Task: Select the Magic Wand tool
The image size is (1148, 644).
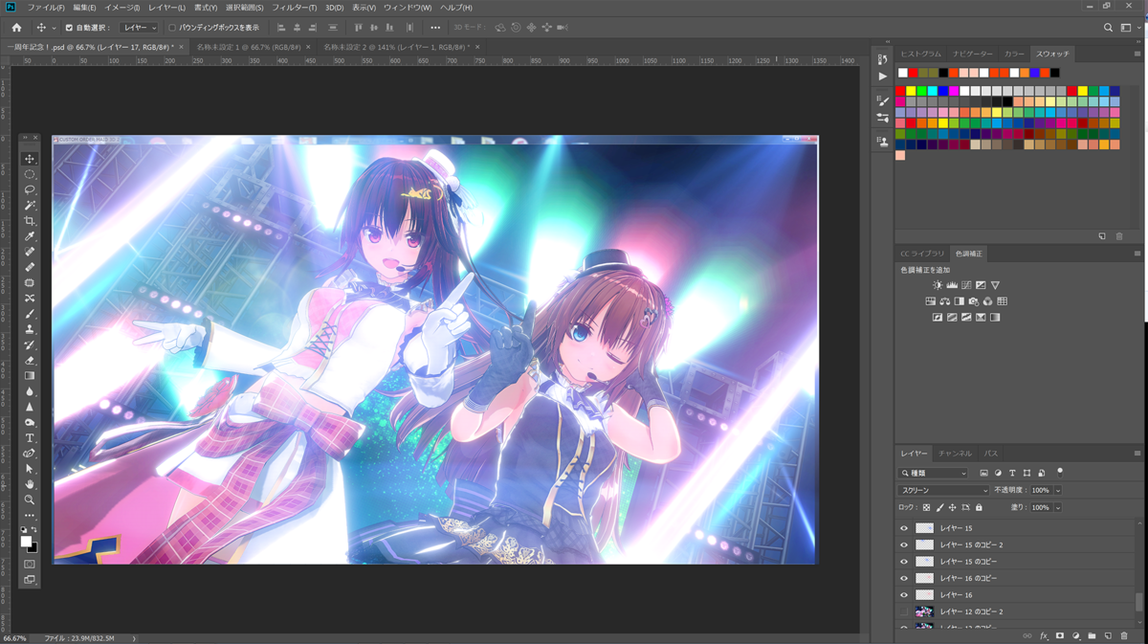Action: 30,205
